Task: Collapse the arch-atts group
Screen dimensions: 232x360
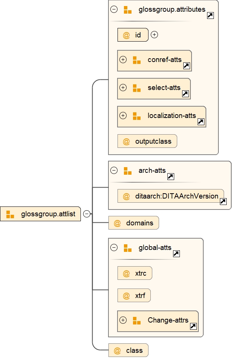Action: click(114, 171)
